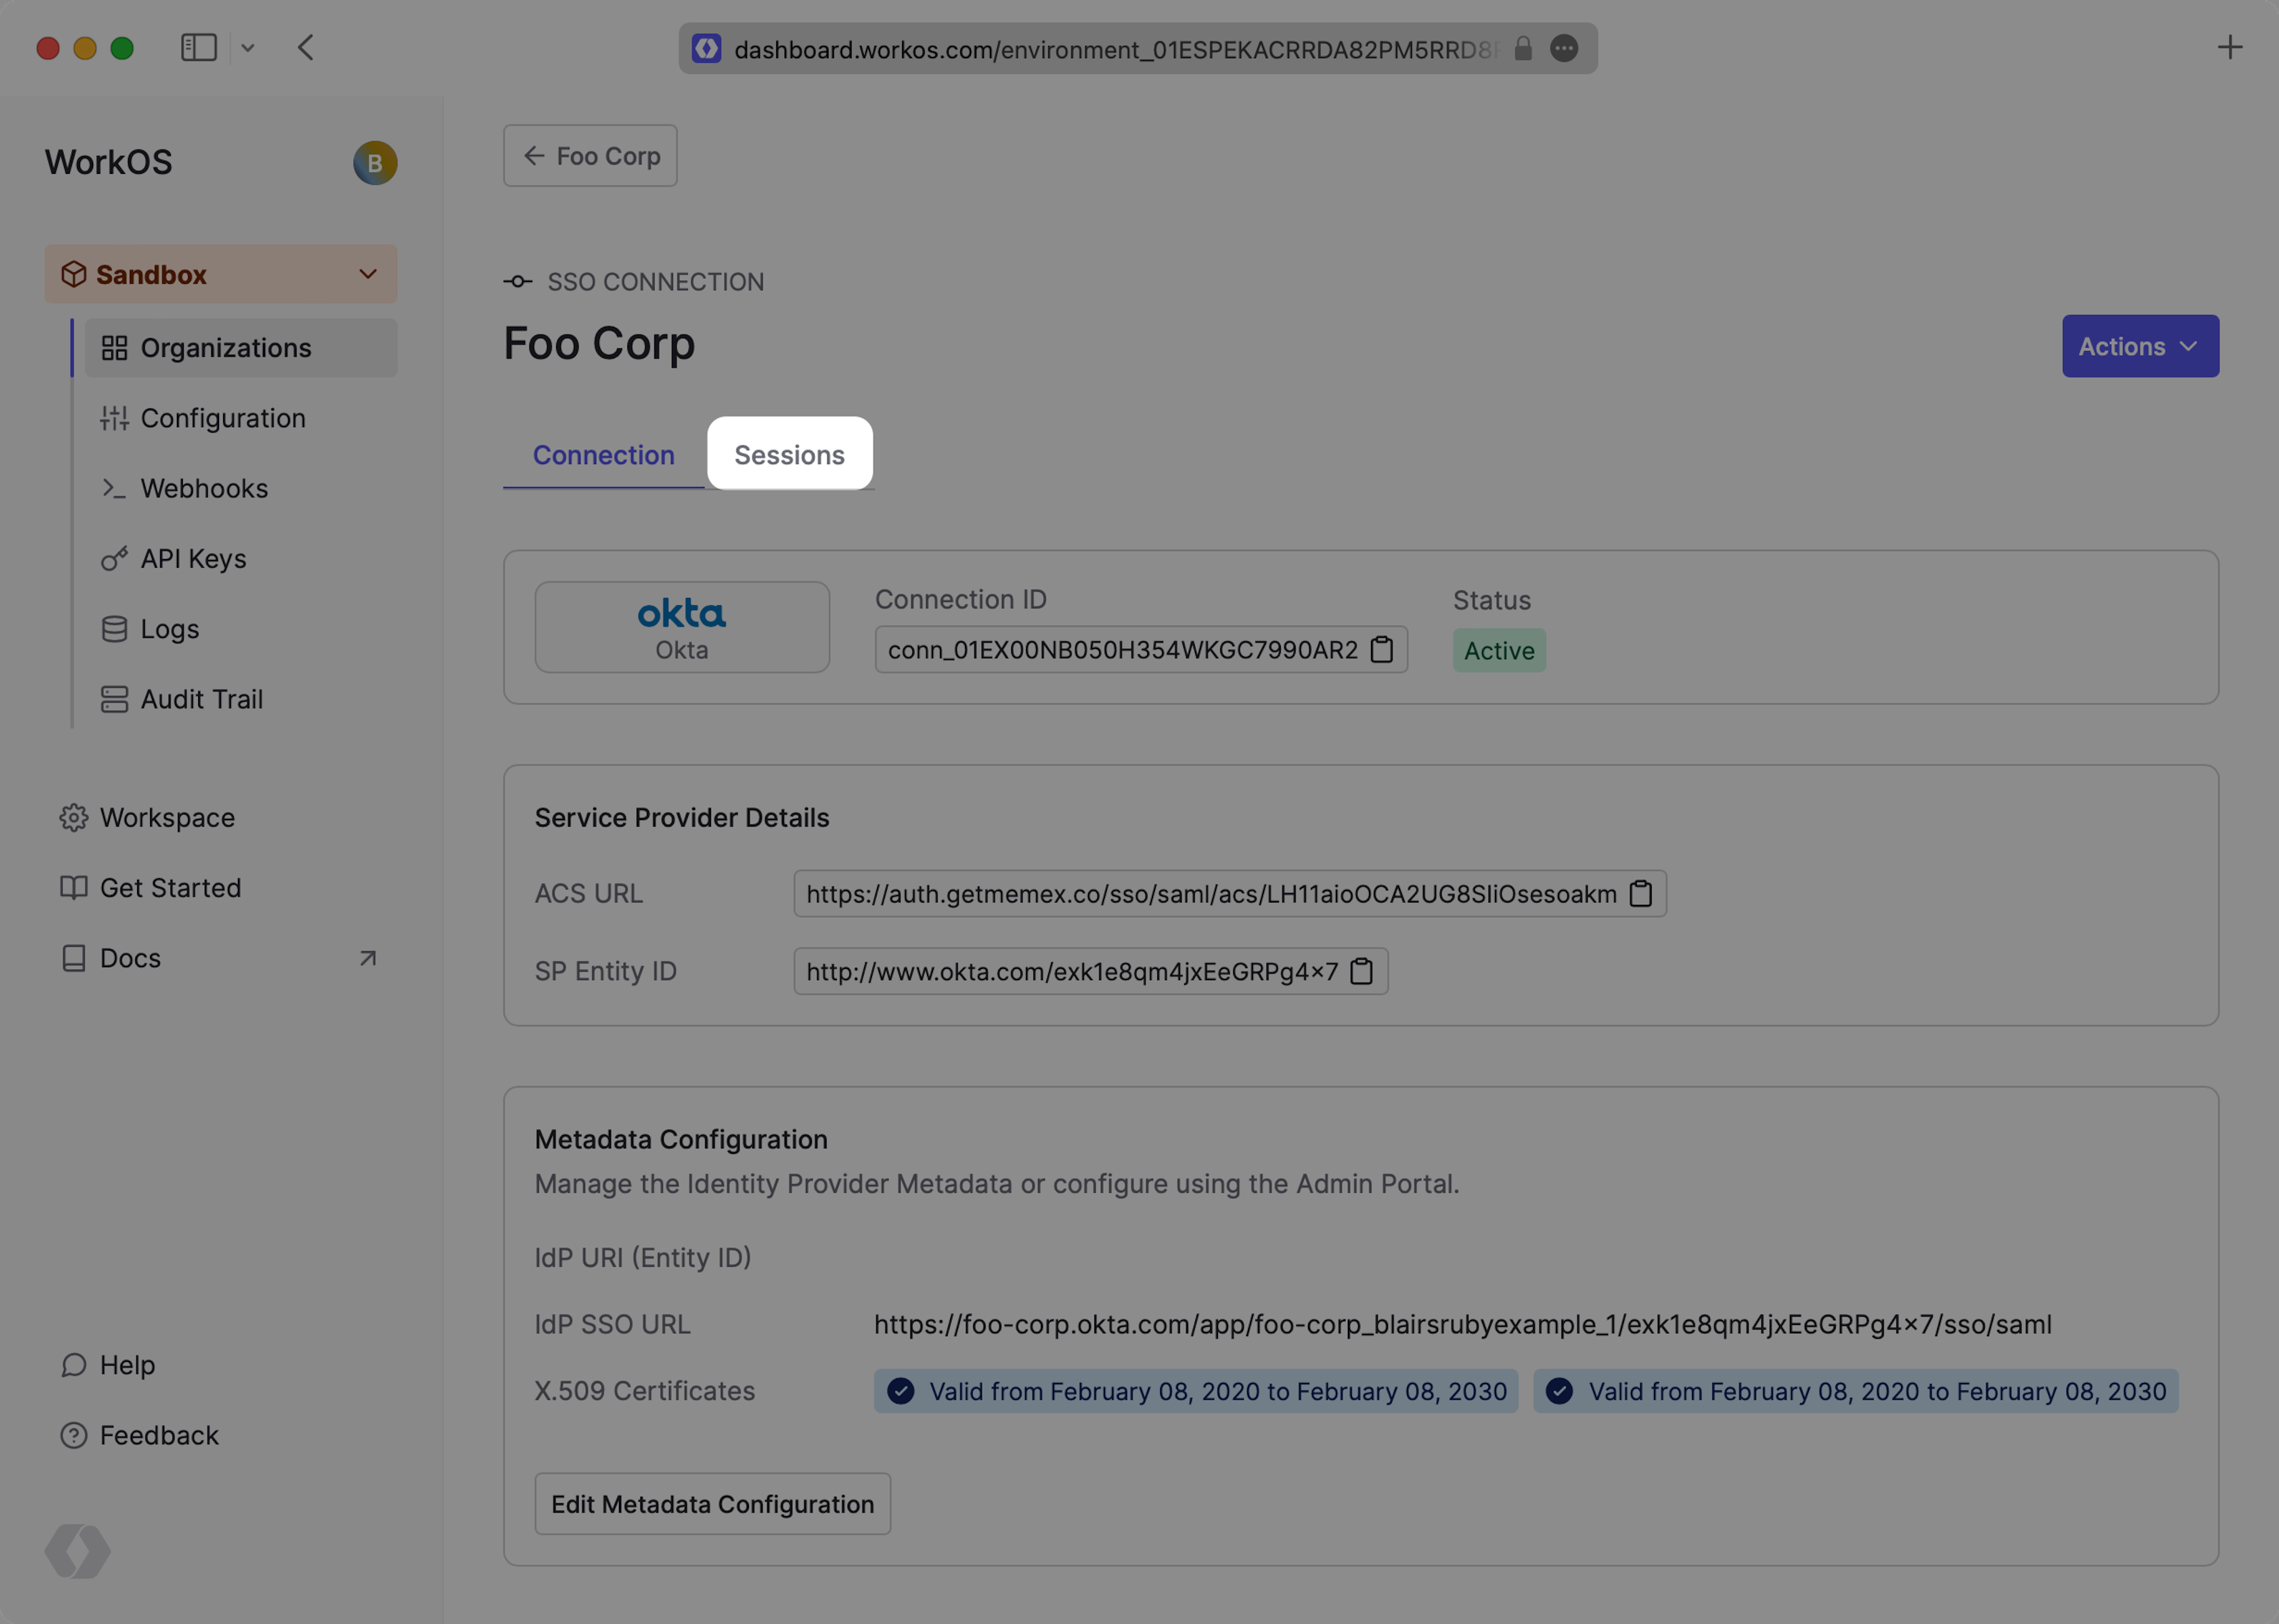Open the browser sidebar toggle icon
Screen dimensions: 2279x1624
(x=198, y=48)
